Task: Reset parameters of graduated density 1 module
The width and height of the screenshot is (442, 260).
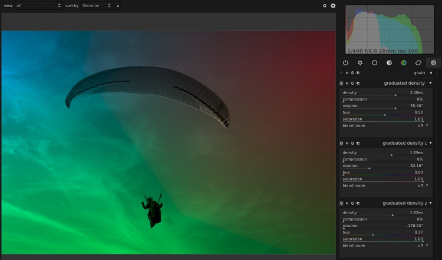Action: pos(352,143)
